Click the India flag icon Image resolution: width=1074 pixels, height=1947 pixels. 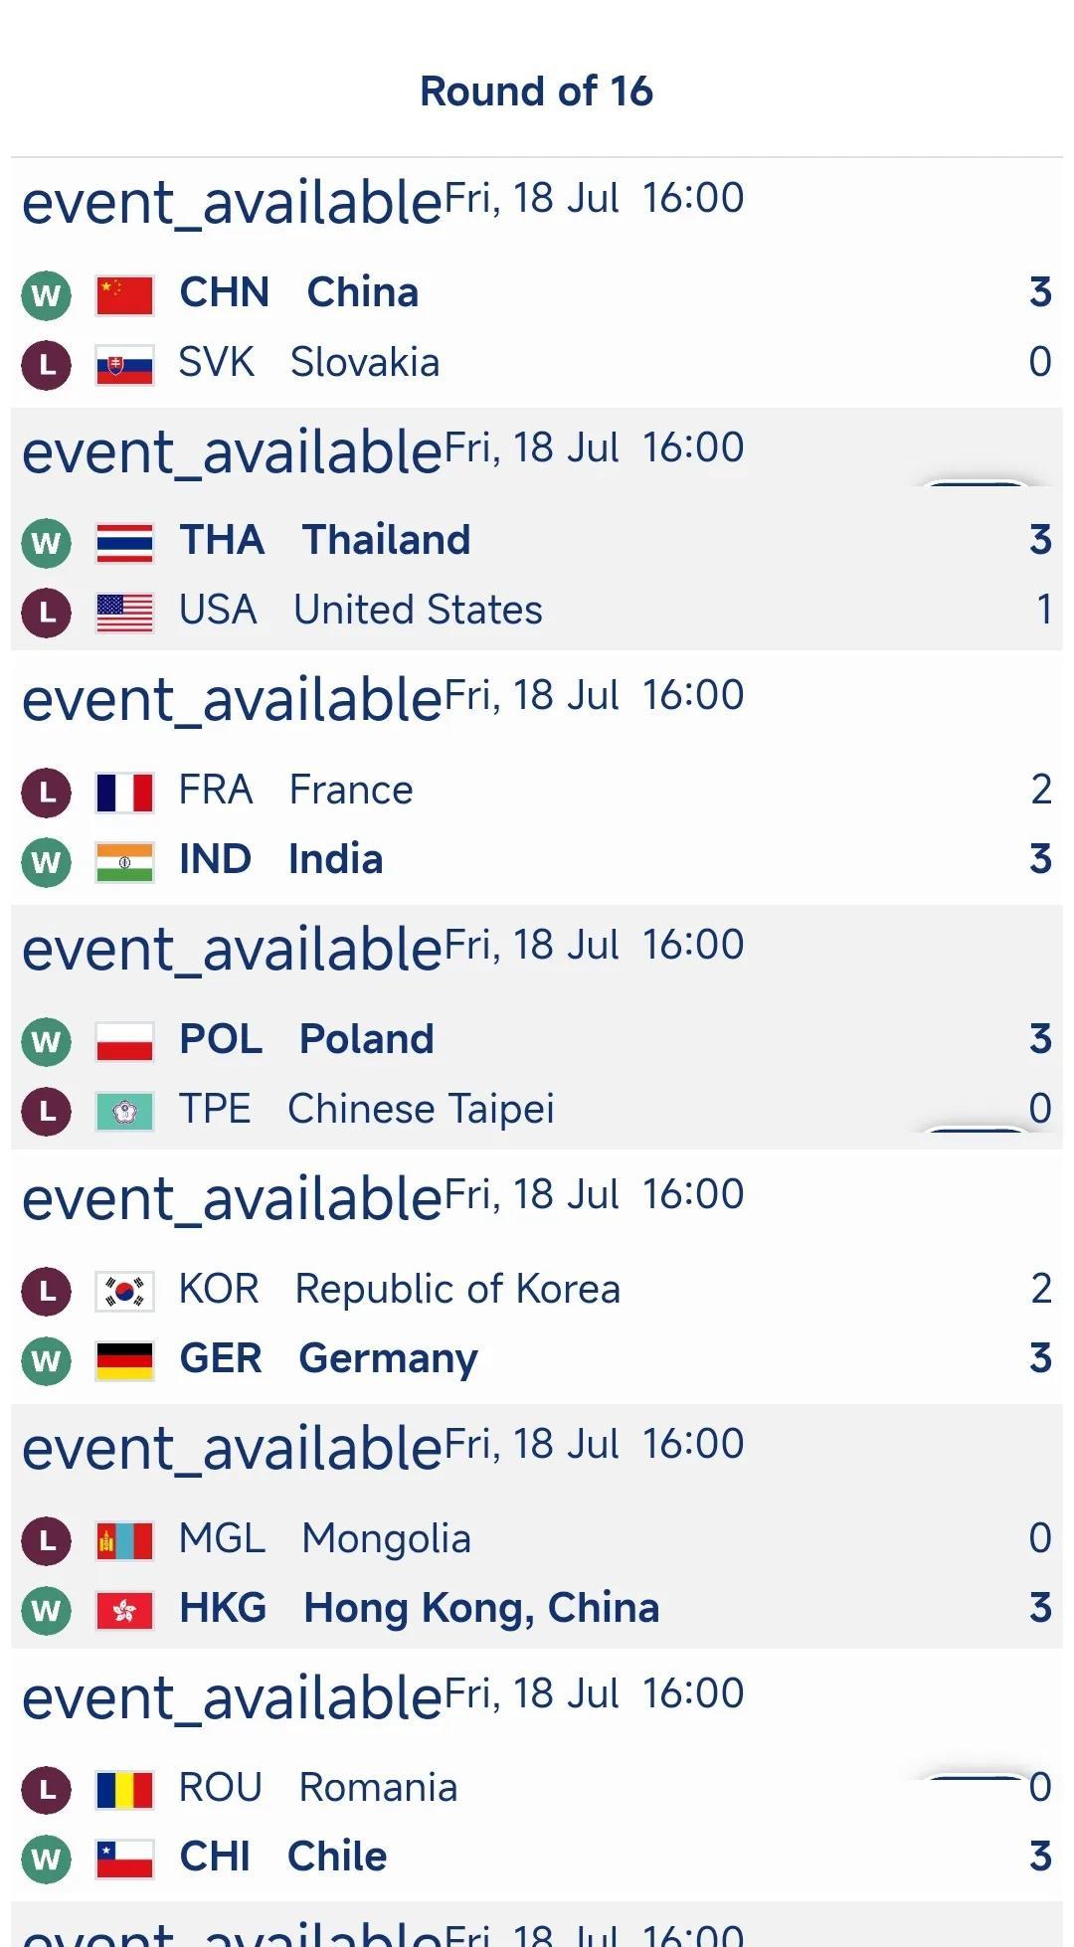(124, 862)
